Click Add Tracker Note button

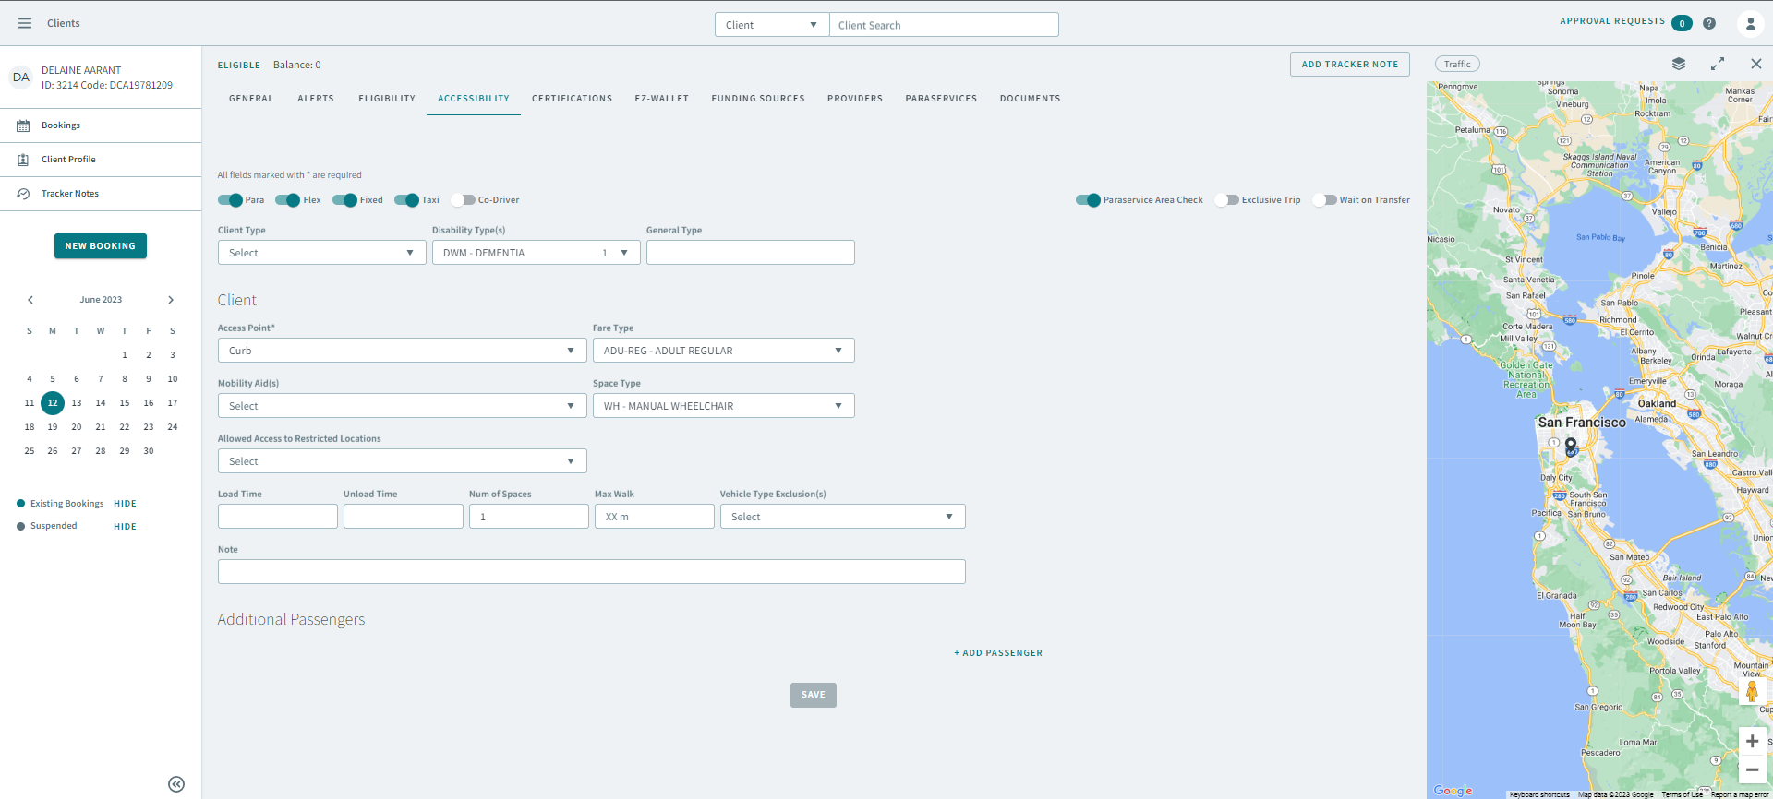pos(1349,65)
